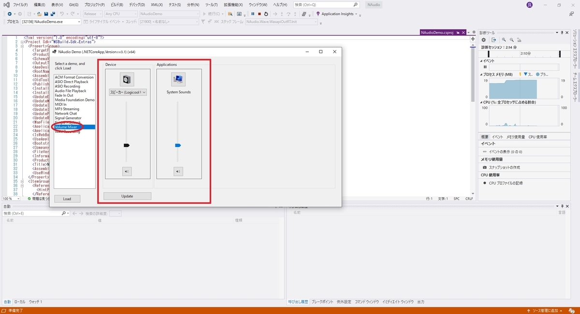Open the デバッグ(D) menu
Viewport: 580px width, 314px height.
pyautogui.click(x=137, y=5)
